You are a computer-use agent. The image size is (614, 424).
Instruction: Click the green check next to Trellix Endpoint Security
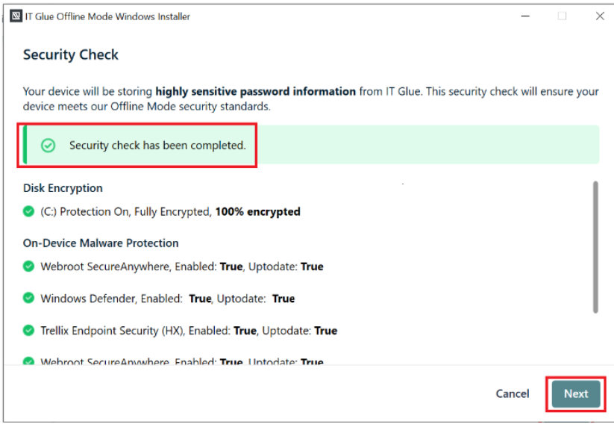click(28, 330)
